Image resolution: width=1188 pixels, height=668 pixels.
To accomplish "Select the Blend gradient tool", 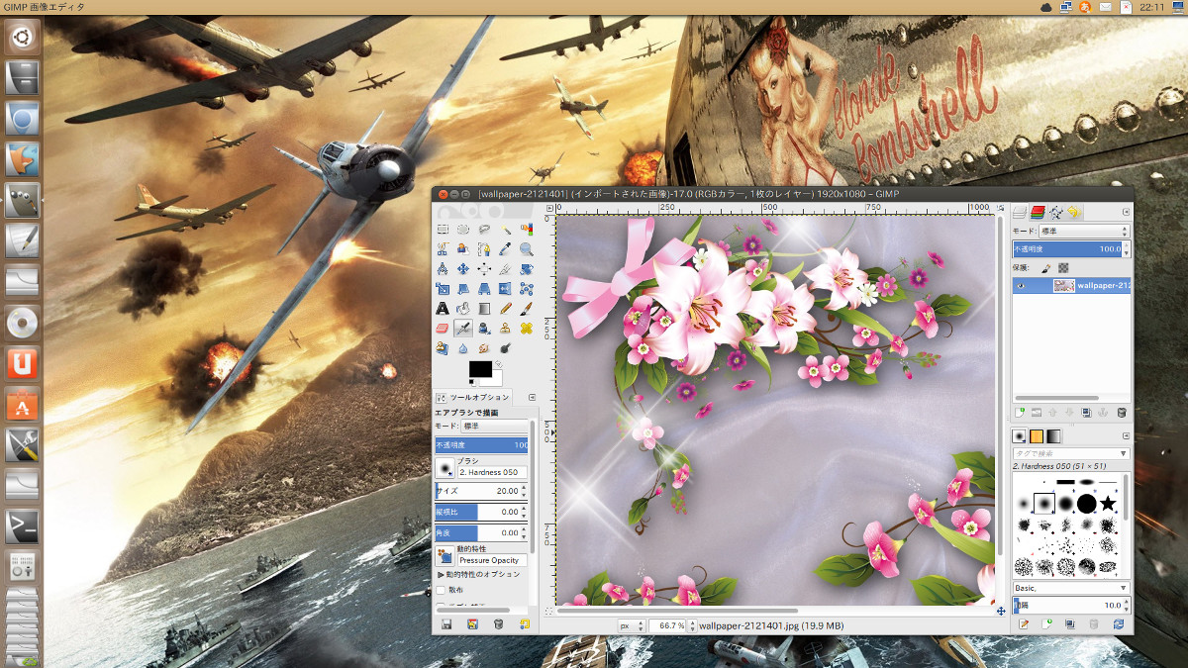I will point(484,309).
